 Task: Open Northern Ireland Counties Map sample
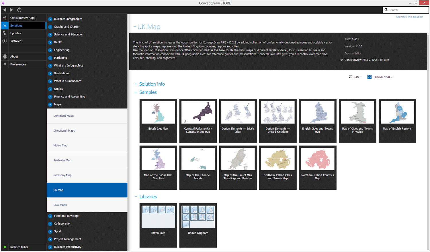[318, 168]
